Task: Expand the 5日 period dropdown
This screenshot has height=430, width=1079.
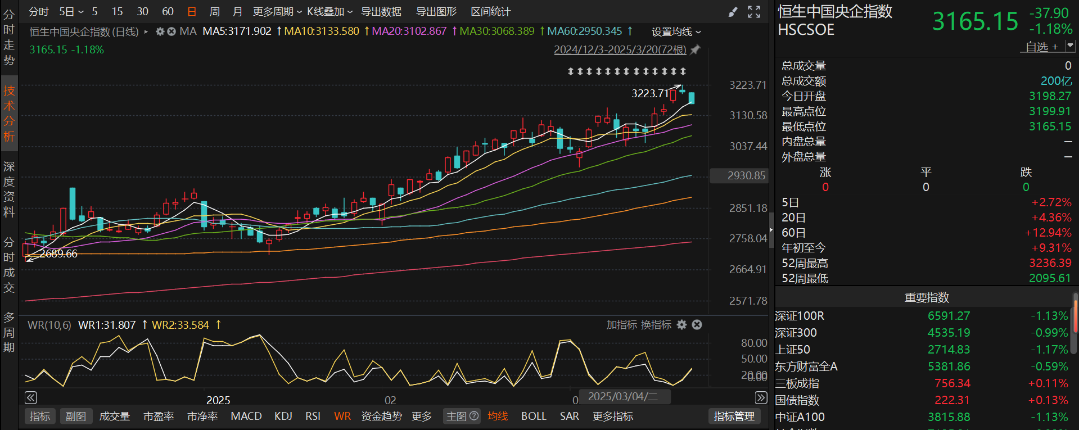Action: click(x=71, y=12)
